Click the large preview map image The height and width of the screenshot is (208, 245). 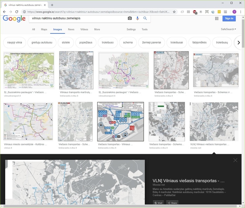(75, 182)
